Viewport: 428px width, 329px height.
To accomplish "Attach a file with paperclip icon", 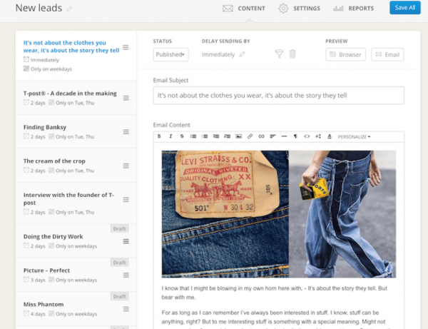I will (250, 136).
